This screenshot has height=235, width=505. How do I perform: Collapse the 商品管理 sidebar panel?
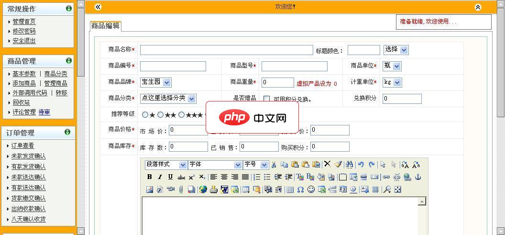click(x=69, y=61)
